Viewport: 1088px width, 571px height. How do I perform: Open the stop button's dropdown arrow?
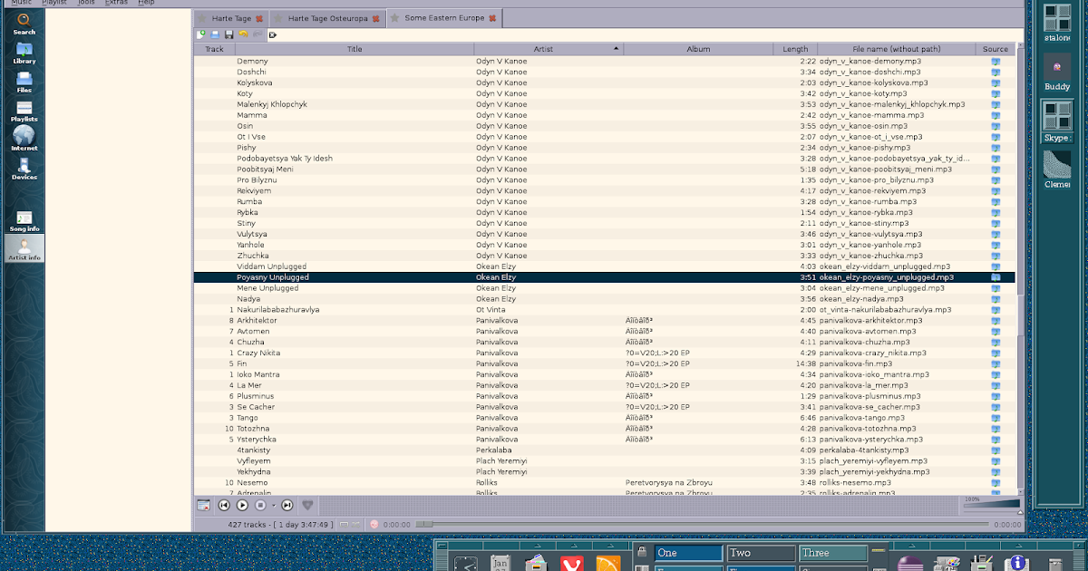pos(274,505)
